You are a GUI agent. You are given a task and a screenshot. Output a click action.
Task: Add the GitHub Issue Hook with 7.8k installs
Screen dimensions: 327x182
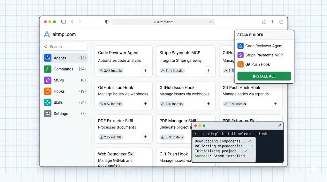click(x=208, y=103)
